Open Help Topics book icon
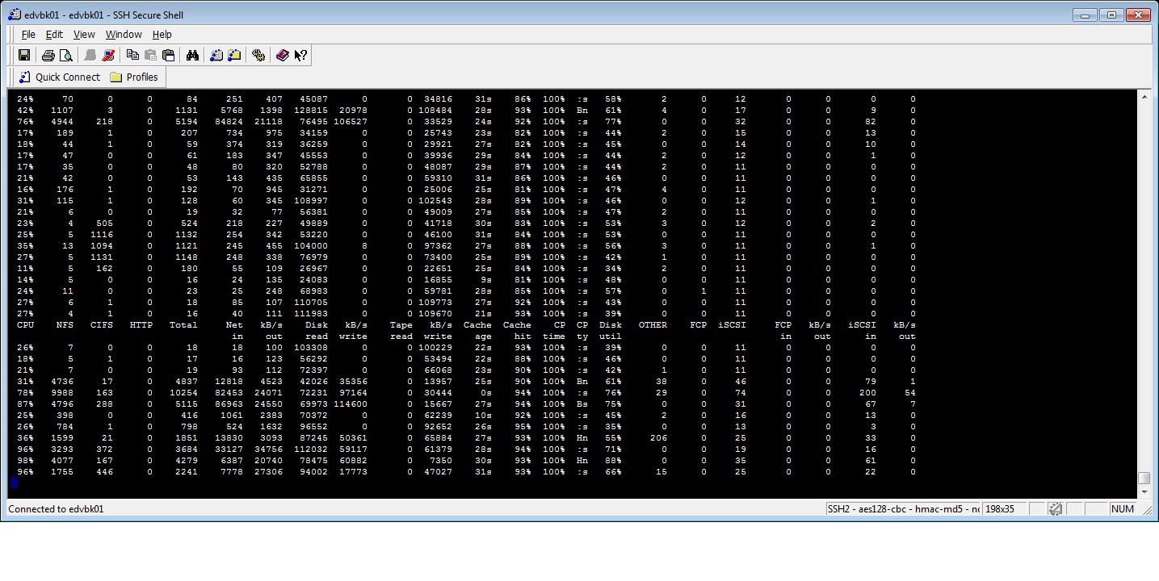 coord(282,56)
